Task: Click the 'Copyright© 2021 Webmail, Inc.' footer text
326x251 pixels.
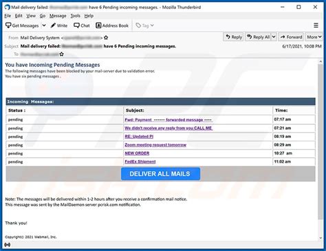Action: click(31, 237)
